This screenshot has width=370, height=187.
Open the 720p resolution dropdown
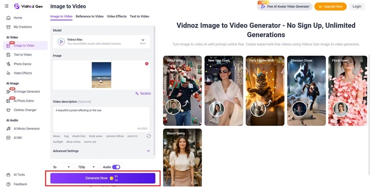click(86, 167)
